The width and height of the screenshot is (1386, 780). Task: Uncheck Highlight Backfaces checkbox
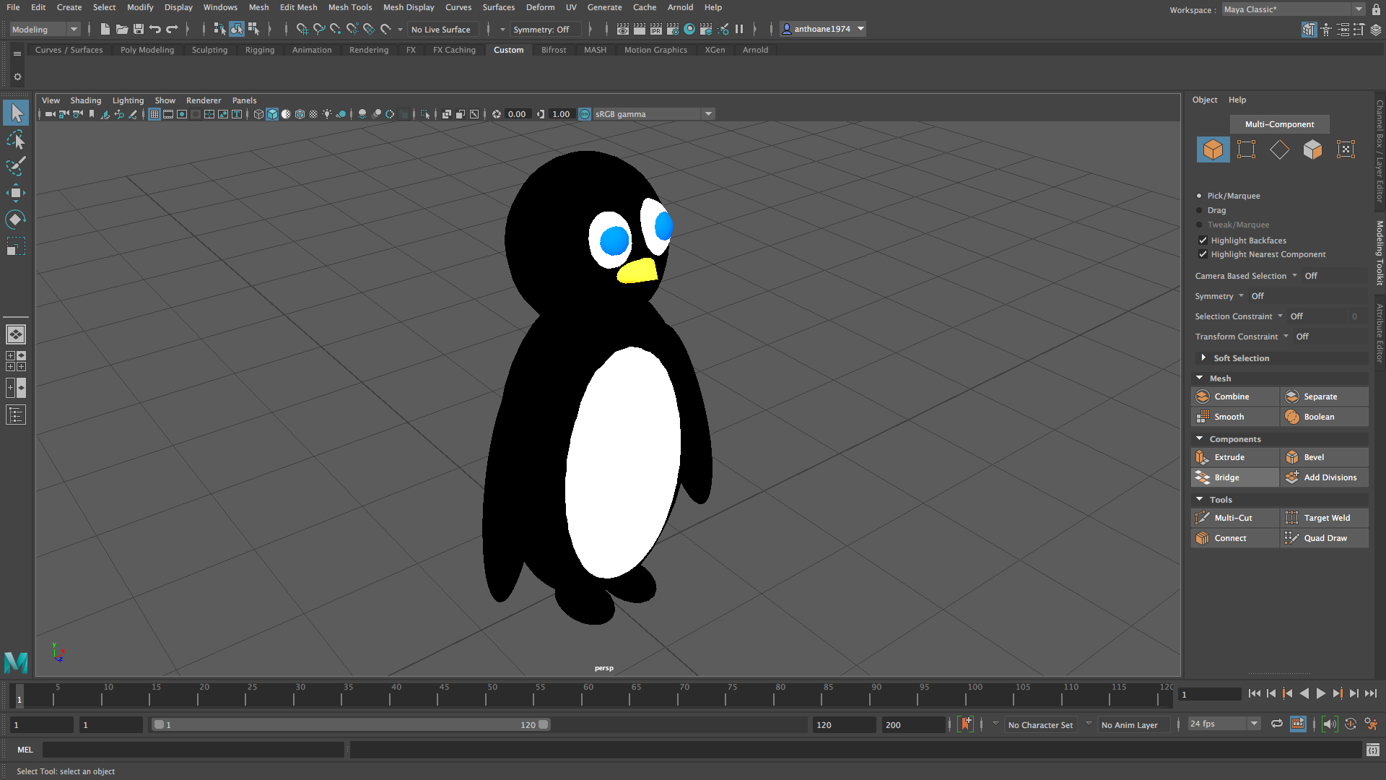click(x=1203, y=240)
